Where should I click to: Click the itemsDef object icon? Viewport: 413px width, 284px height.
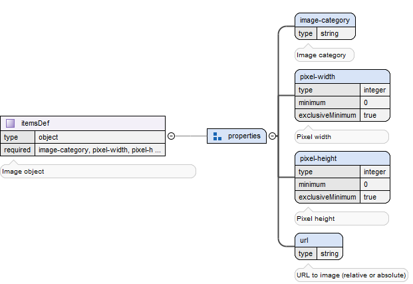pos(10,123)
